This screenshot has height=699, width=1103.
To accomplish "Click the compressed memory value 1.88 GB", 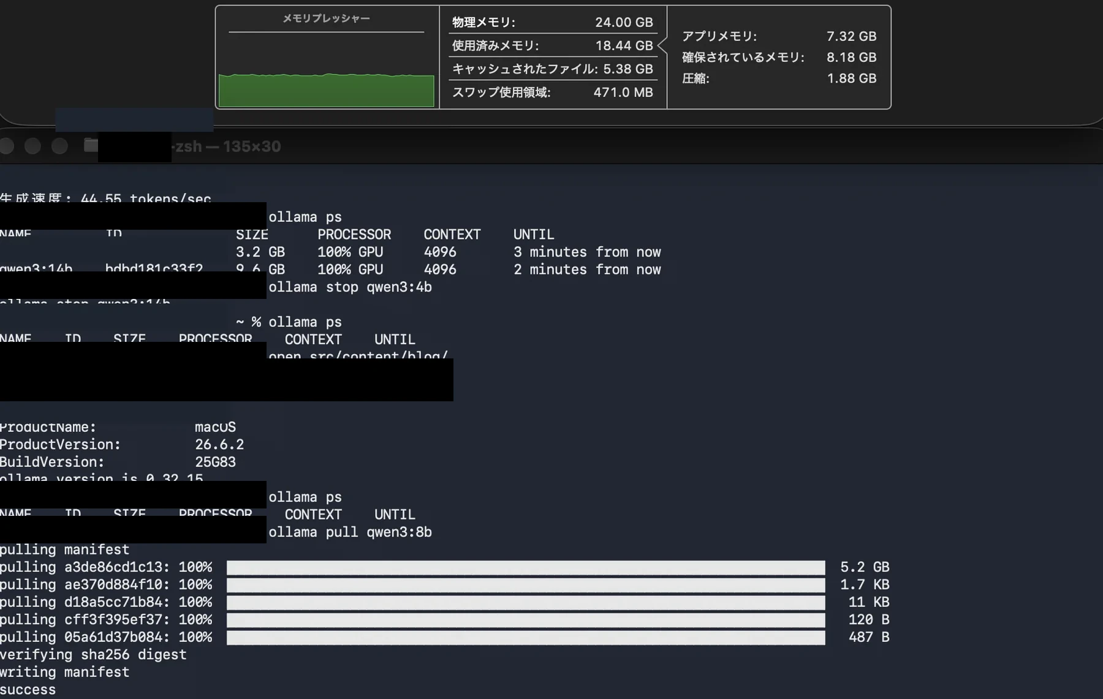I will (x=851, y=78).
